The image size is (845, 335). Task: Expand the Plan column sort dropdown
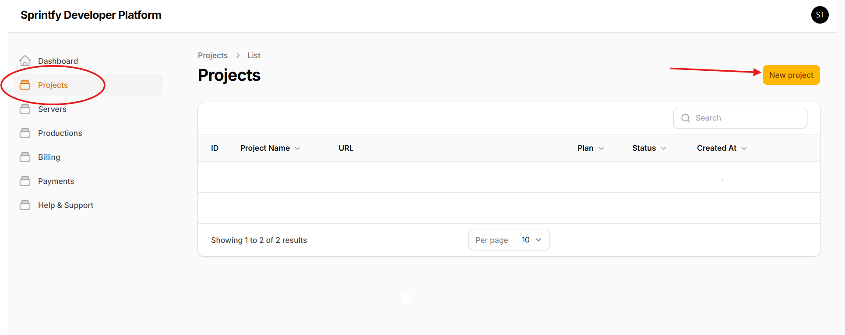coord(602,148)
